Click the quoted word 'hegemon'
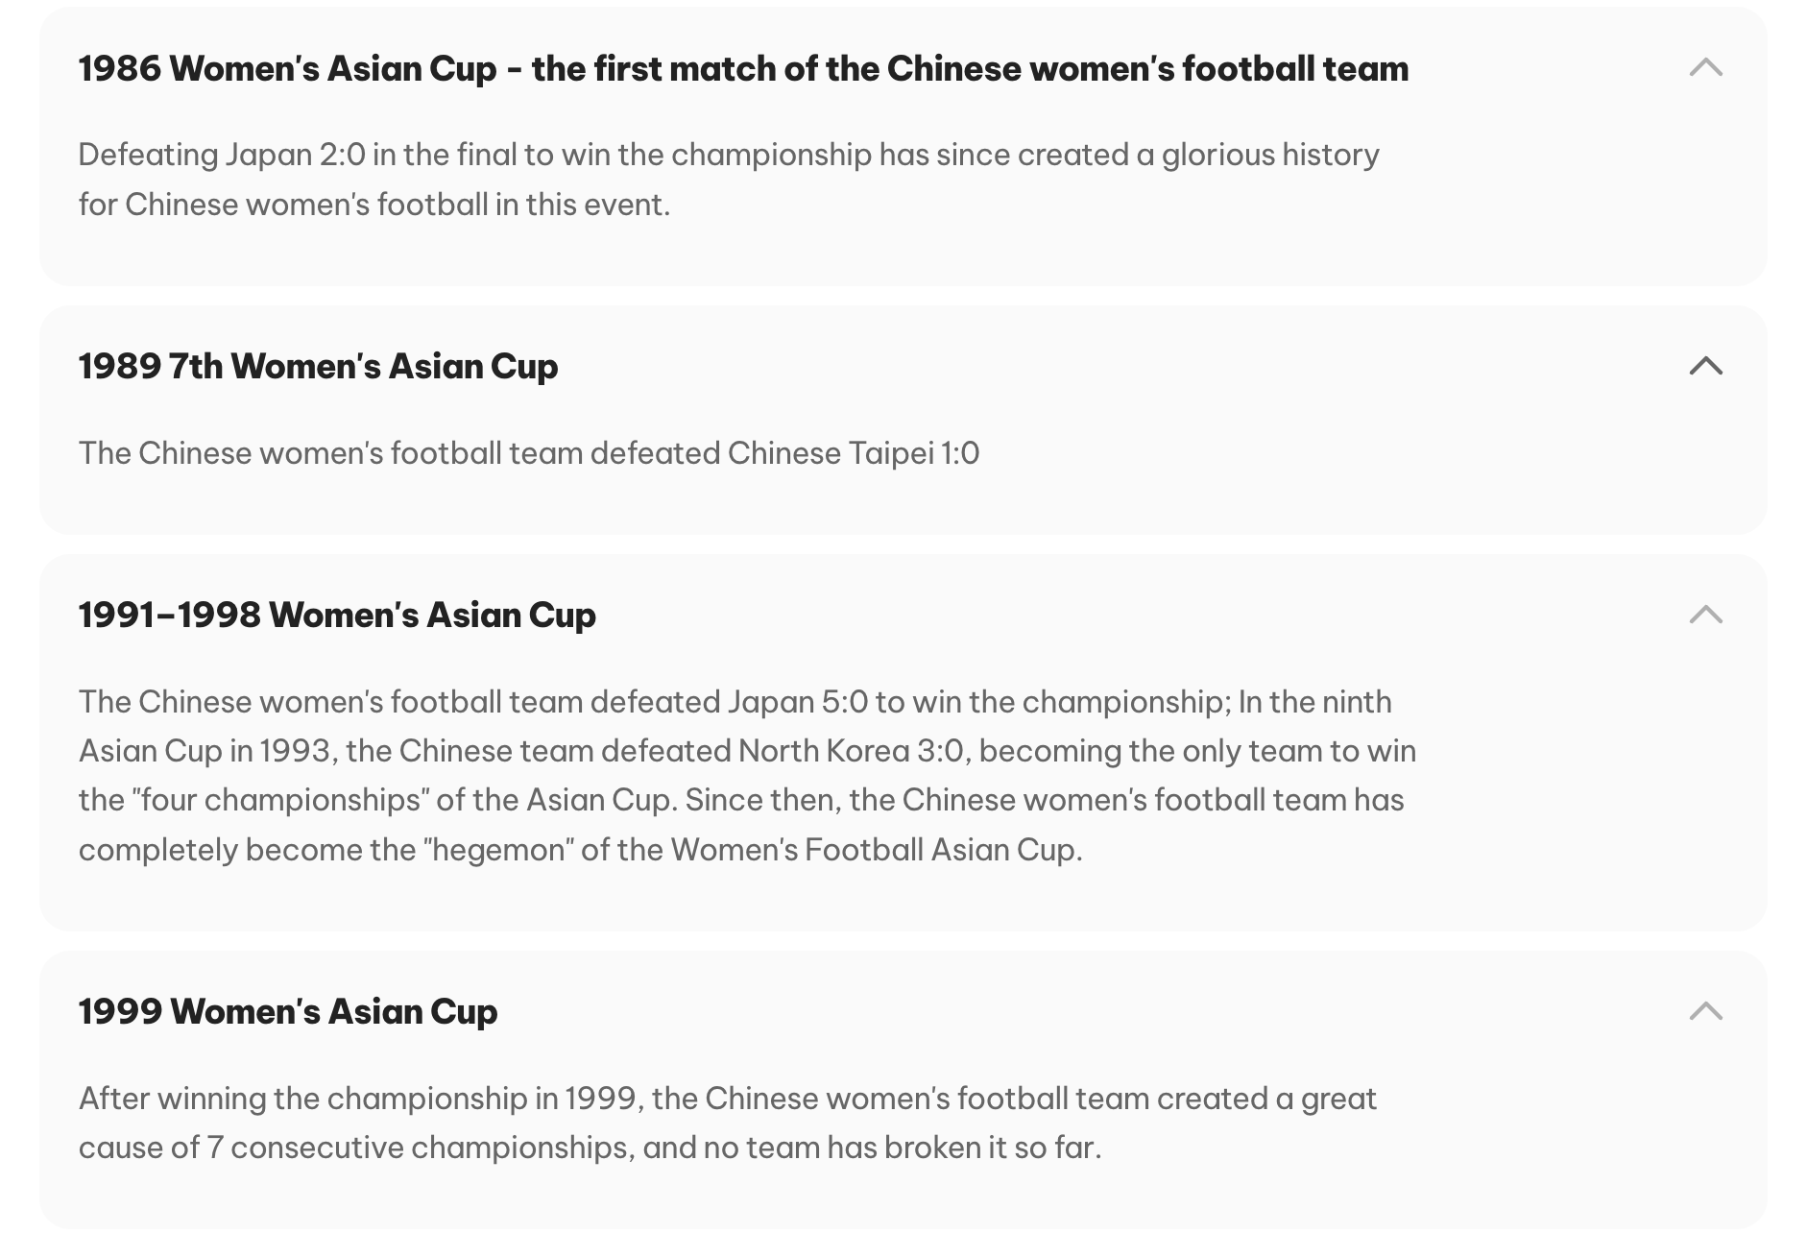This screenshot has width=1807, height=1233. click(498, 850)
